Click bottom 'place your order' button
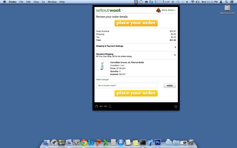Viewport: 237px width, 148px height. [136, 93]
